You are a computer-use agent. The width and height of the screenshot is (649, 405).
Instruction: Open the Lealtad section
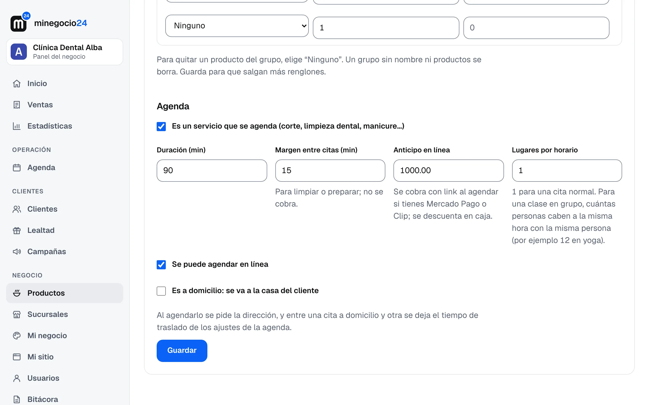pyautogui.click(x=65, y=230)
